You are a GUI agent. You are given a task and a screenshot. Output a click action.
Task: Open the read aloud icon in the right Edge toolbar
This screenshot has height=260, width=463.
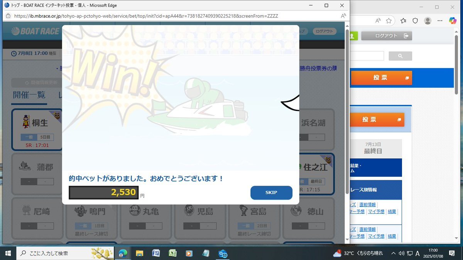tap(378, 20)
